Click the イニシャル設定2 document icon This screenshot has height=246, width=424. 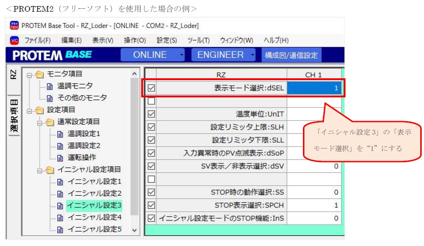click(60, 194)
